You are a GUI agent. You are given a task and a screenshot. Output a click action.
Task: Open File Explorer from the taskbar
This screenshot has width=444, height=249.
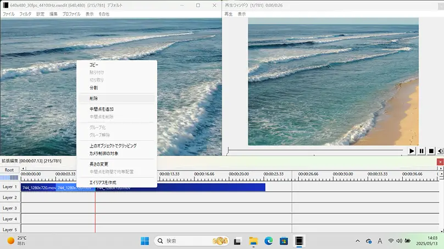pos(253,241)
